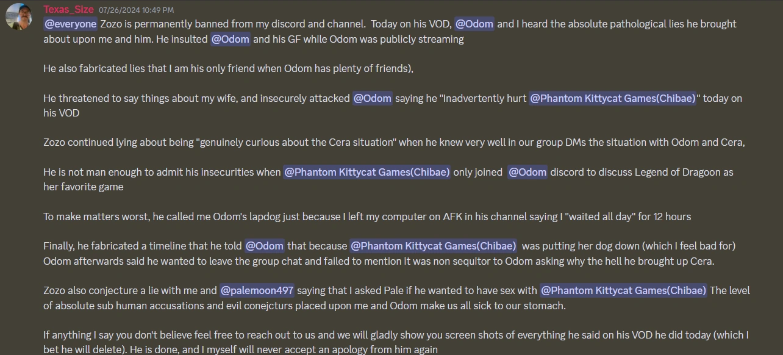Click the @everyone mention
Screen dimensions: 783x355
pos(70,24)
